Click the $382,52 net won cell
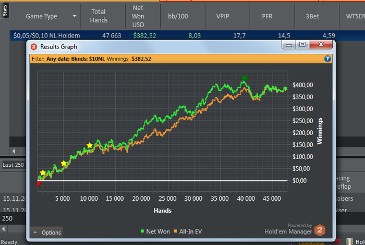Viewport: 365px width, 245px height. coord(144,35)
